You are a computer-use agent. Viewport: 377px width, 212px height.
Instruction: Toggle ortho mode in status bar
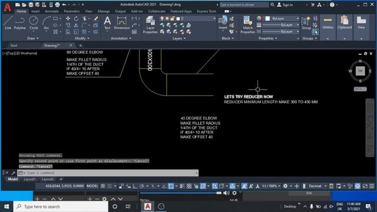coord(135,186)
